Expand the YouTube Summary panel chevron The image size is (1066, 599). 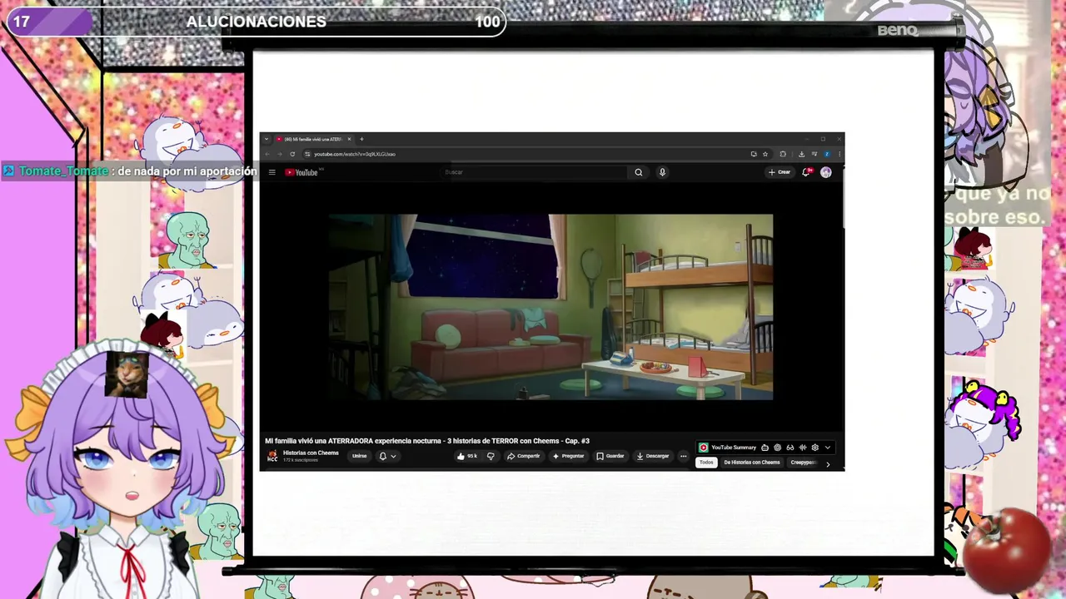(x=827, y=448)
